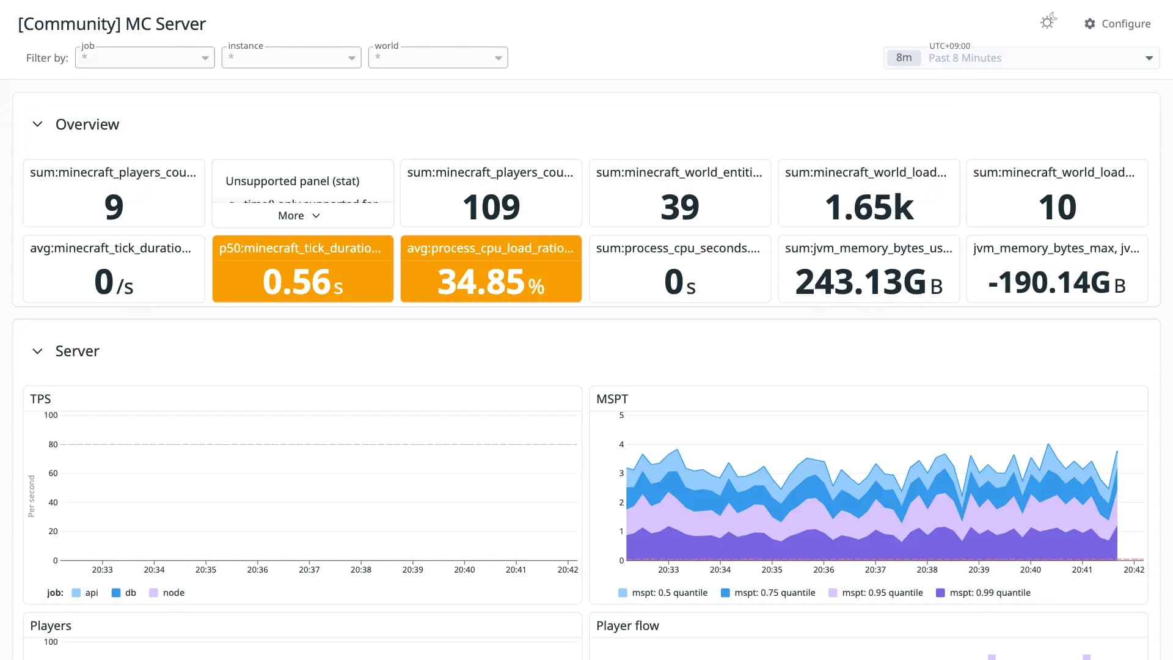Click the orange 34.85% CPU load panel
The height and width of the screenshot is (660, 1173).
coord(491,269)
